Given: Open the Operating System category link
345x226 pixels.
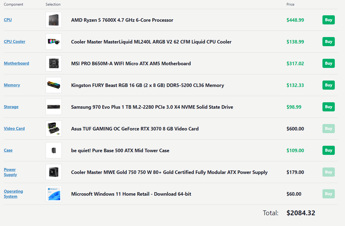Looking at the screenshot, I should (13, 194).
